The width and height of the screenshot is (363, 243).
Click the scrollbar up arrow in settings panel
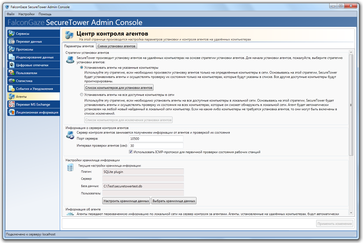coord(351,52)
